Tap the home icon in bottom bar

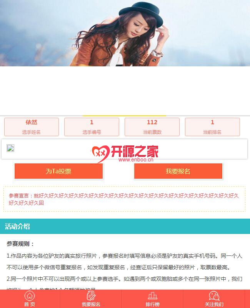pyautogui.click(x=30, y=295)
